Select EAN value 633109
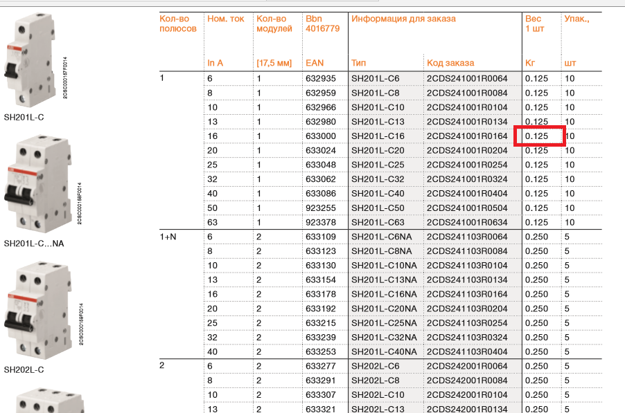 point(321,237)
